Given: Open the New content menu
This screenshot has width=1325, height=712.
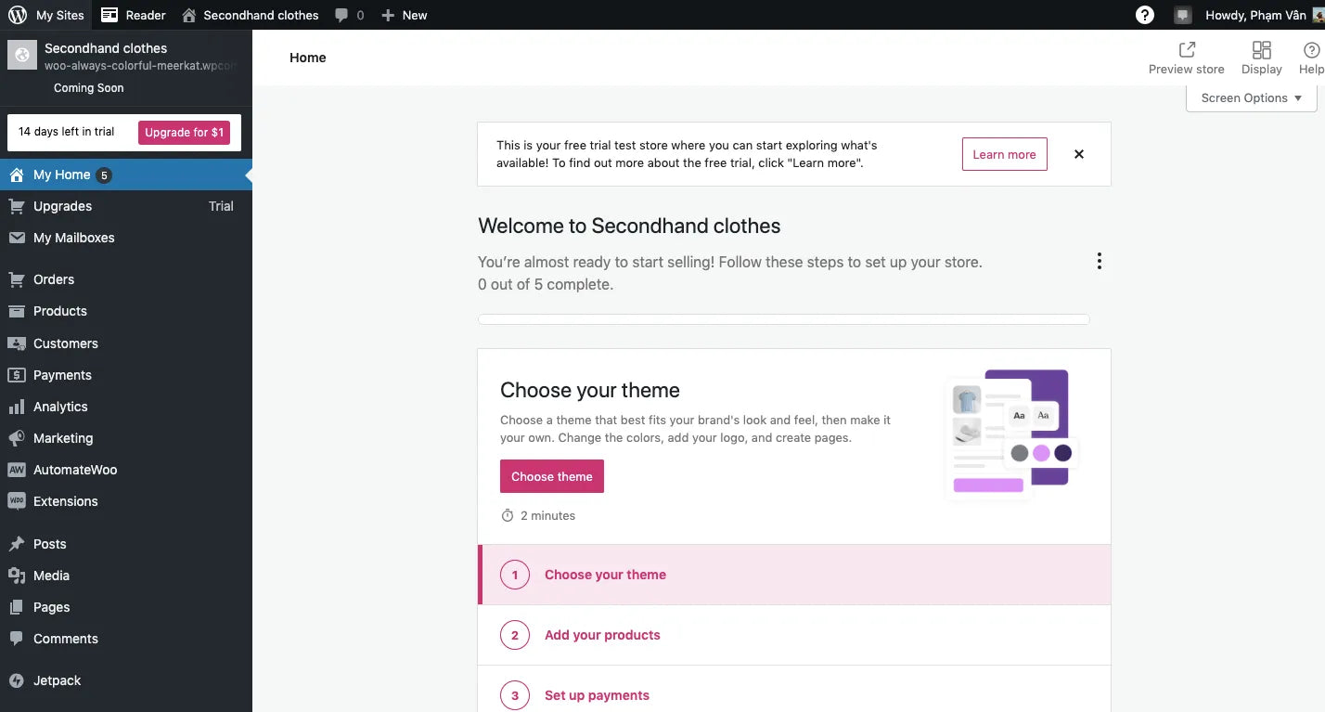Looking at the screenshot, I should pyautogui.click(x=404, y=15).
